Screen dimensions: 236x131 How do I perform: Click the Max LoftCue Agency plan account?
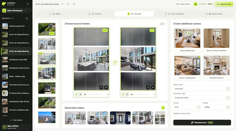16,127
